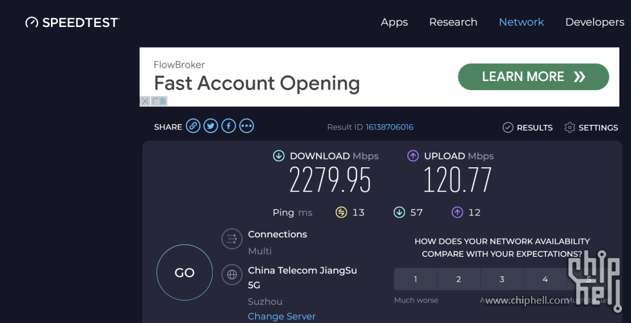Rate network availability as 4
The width and height of the screenshot is (631, 323).
545,279
